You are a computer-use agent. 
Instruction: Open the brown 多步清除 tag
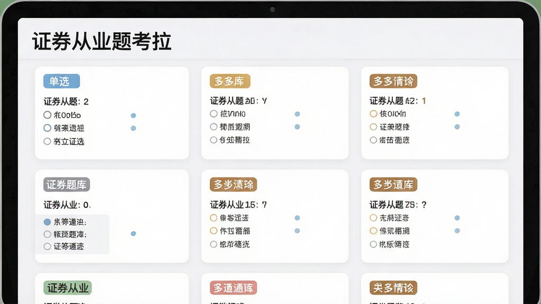[233, 184]
